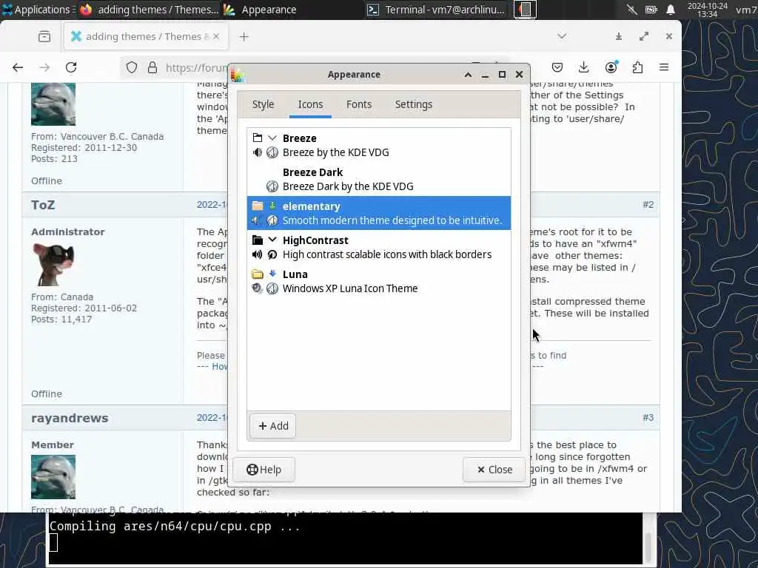Select the HighContrast icon theme

click(x=378, y=247)
